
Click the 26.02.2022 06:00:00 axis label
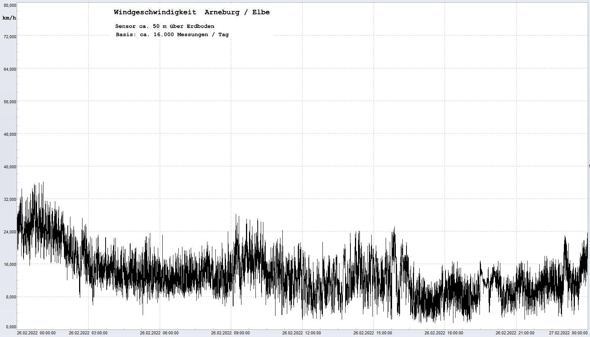point(159,333)
